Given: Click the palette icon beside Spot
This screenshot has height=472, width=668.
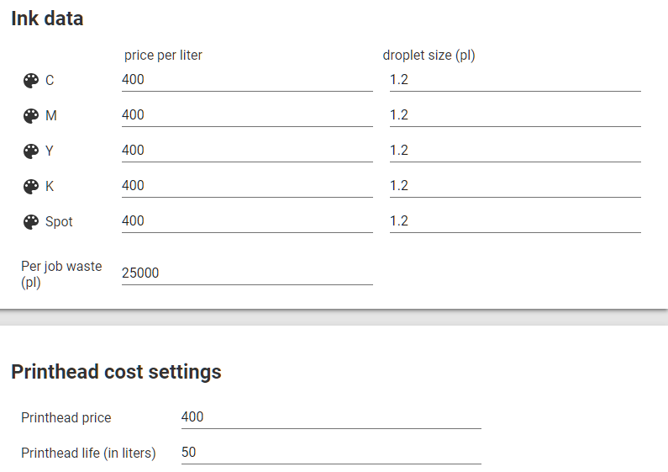Looking at the screenshot, I should (x=31, y=222).
